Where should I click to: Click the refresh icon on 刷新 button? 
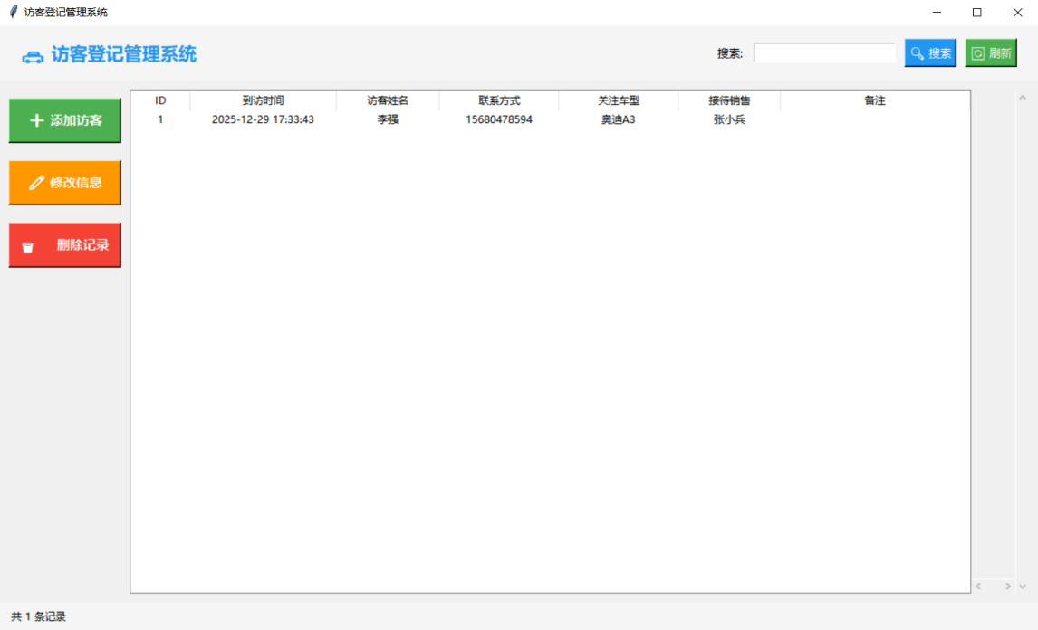[x=978, y=53]
